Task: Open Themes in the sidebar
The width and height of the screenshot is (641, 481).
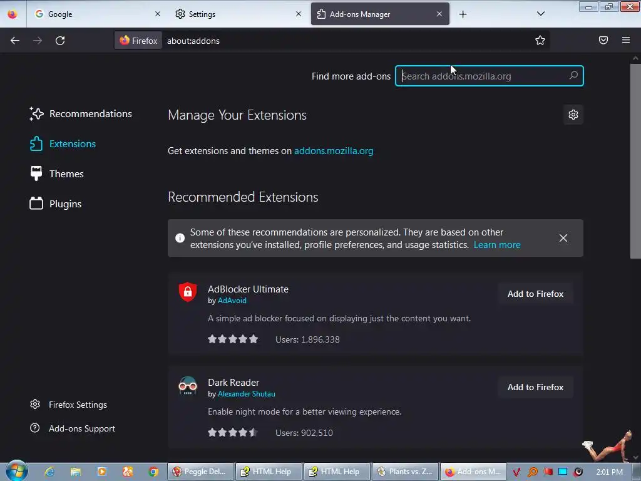Action: 56,174
